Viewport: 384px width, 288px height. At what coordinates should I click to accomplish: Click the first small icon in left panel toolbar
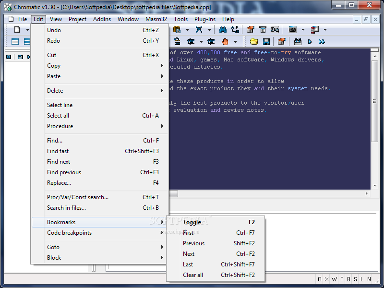(9, 57)
